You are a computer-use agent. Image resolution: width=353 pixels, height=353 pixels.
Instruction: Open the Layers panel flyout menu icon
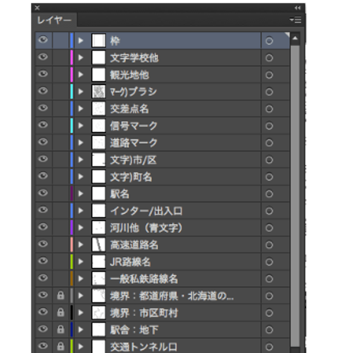click(x=295, y=20)
